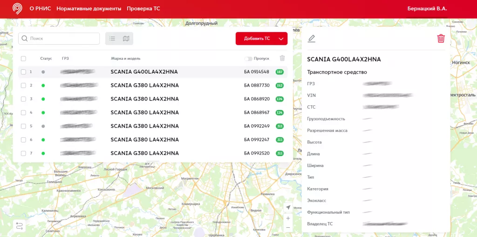This screenshot has width=477, height=237.
Task: Click the 311 badge of row 5
Action: point(279,126)
